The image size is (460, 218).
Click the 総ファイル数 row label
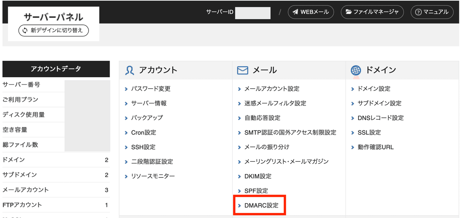(20, 145)
